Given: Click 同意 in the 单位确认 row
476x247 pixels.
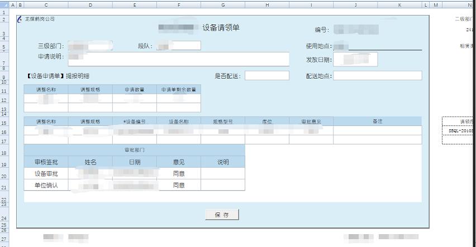Looking at the screenshot, I should (x=179, y=185).
